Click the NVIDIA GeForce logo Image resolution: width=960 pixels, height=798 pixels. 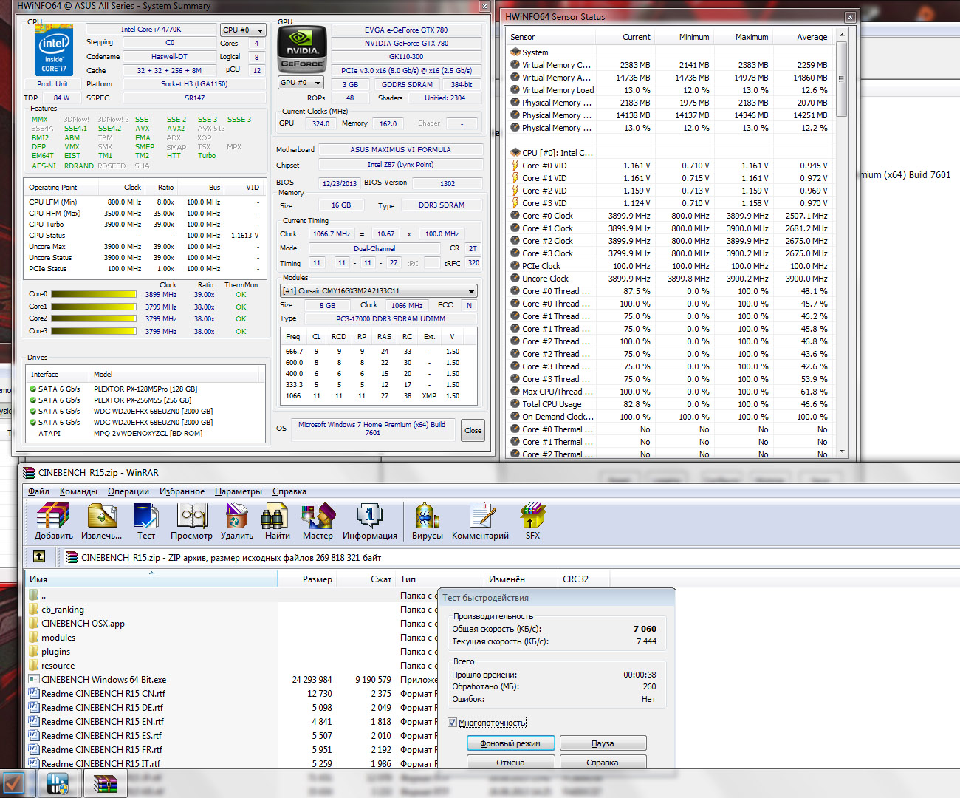301,49
